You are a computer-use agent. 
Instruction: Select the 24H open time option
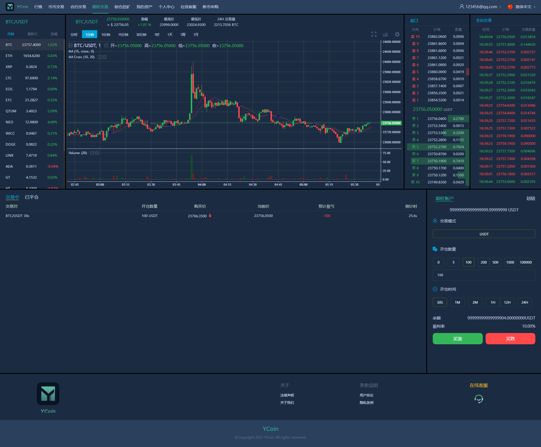coord(525,302)
